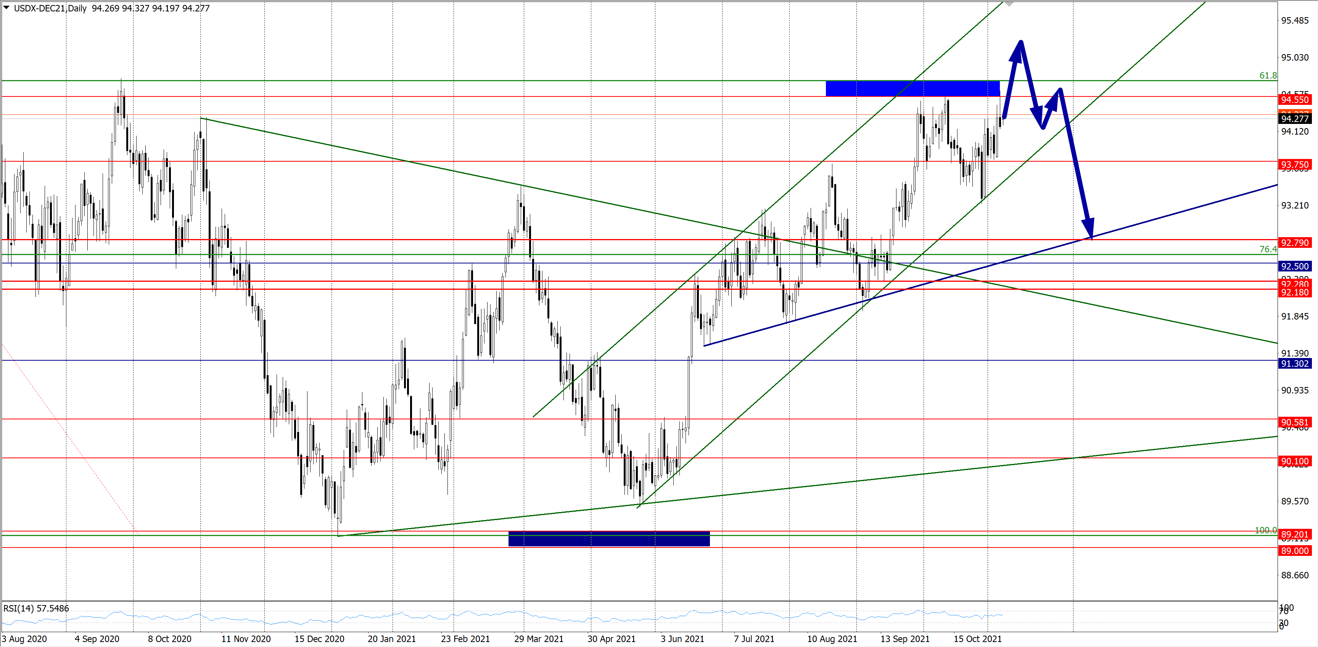Open the dropdown triangle beside USDX-DEC21 title
The height and width of the screenshot is (647, 1318).
[x=6, y=8]
